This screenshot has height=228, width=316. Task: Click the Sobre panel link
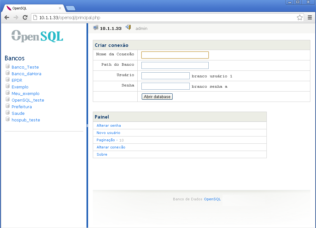click(102, 154)
